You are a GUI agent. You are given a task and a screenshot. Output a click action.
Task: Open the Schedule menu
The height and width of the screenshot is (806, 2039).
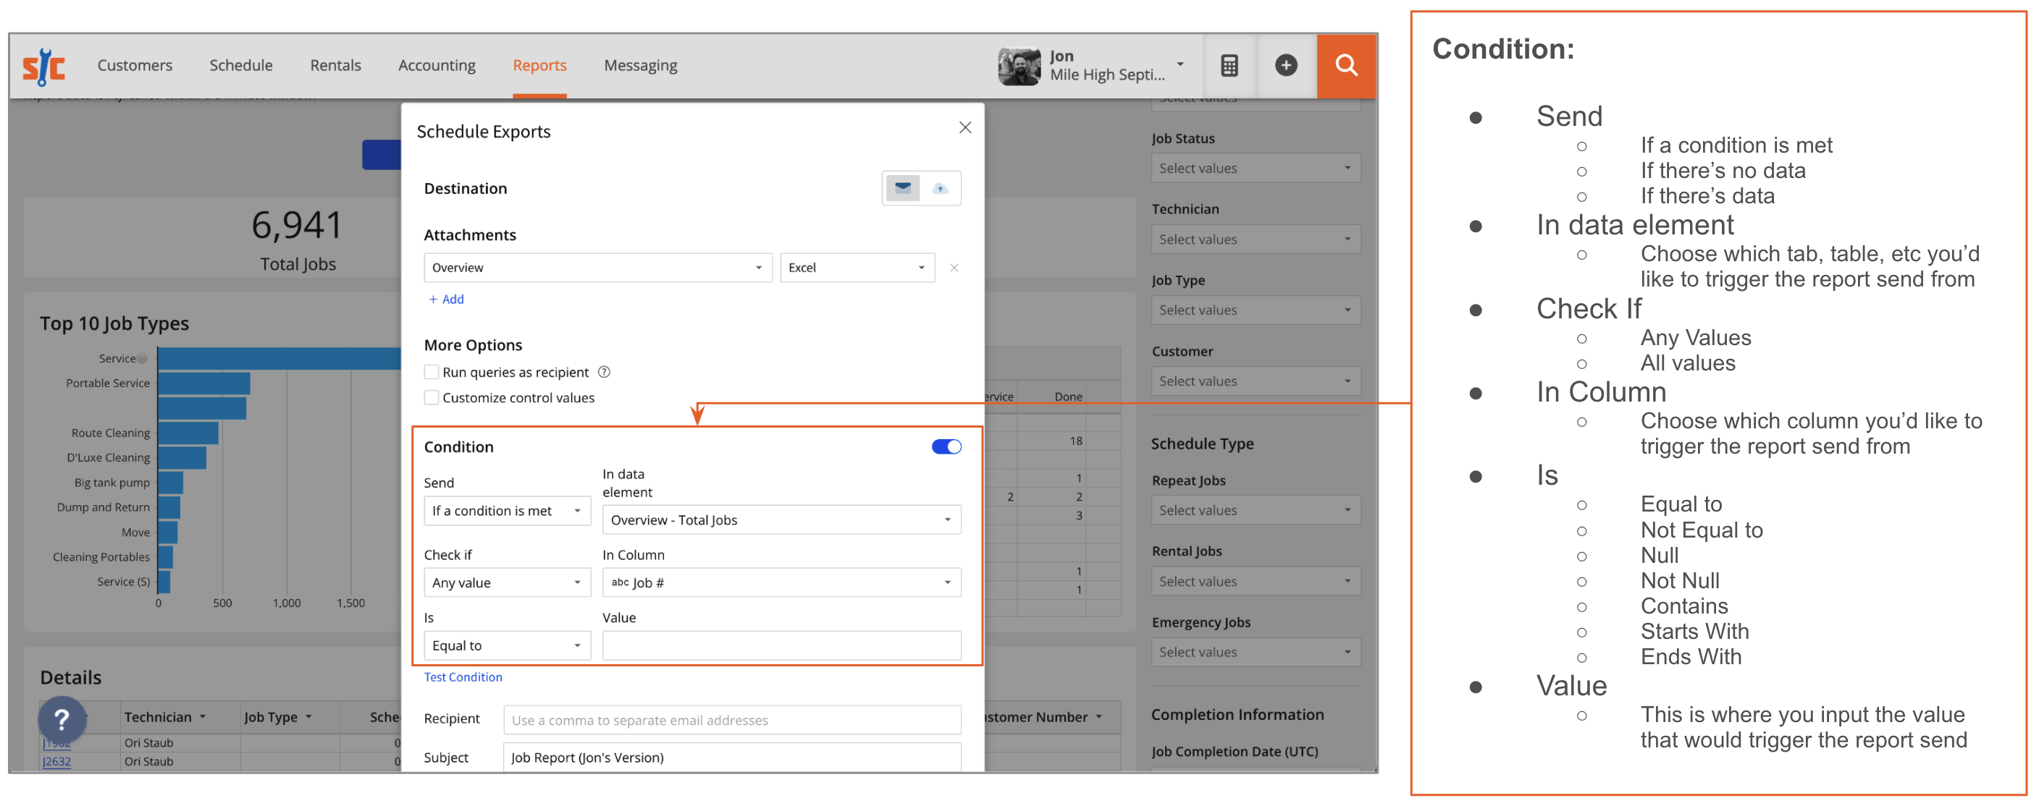point(240,66)
